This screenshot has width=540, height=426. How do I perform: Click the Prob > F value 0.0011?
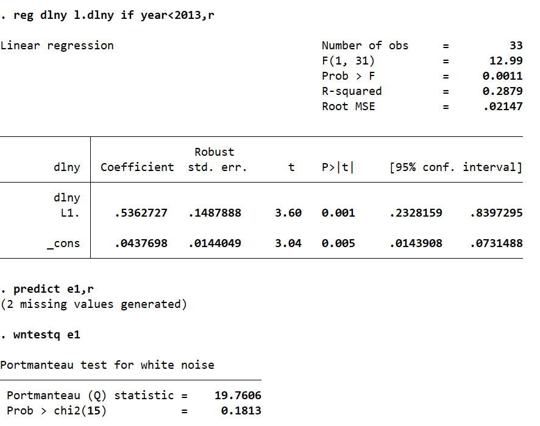[x=502, y=76]
